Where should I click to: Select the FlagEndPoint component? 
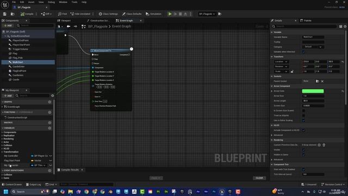click(20, 71)
